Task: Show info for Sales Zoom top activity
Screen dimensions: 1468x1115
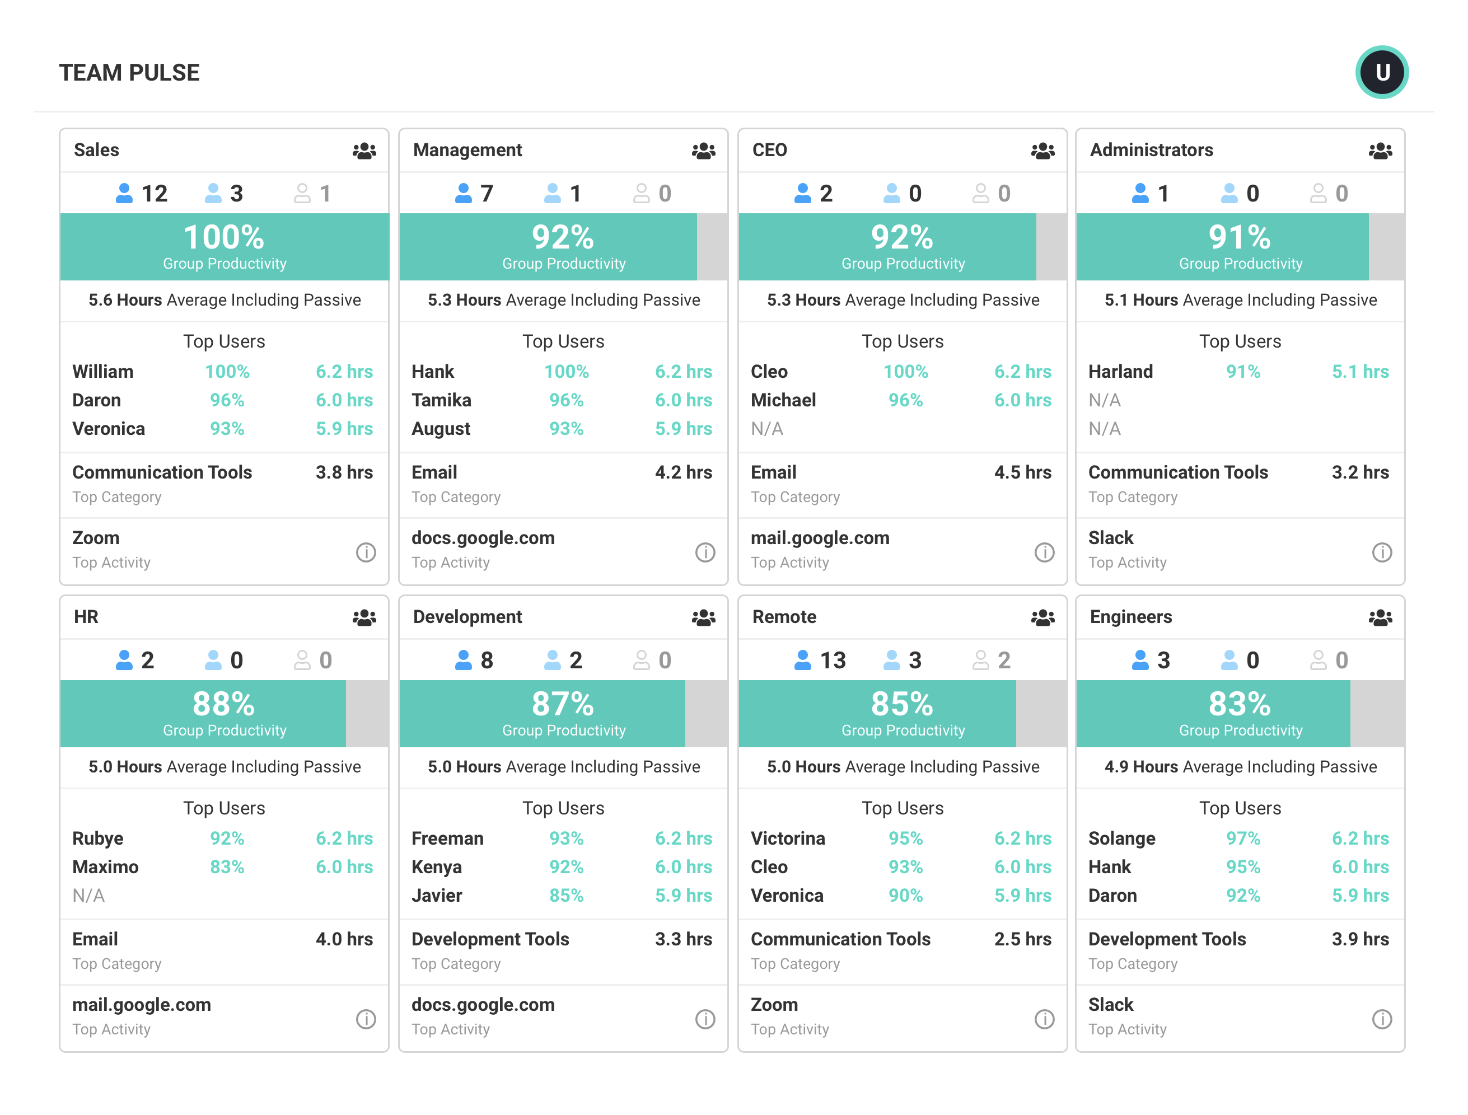Action: click(366, 552)
